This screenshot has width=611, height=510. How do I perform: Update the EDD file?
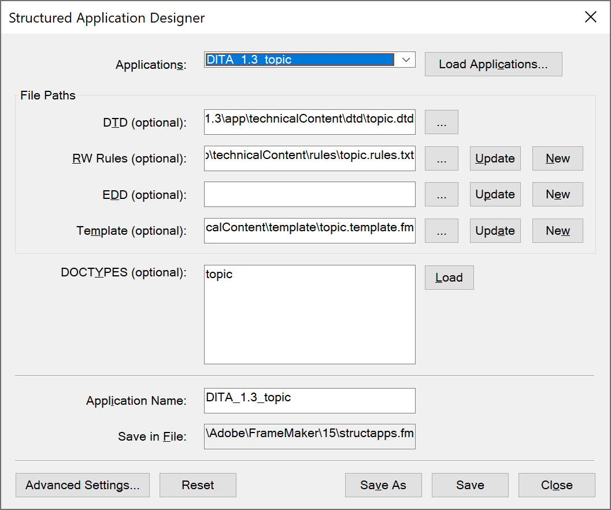click(x=495, y=194)
